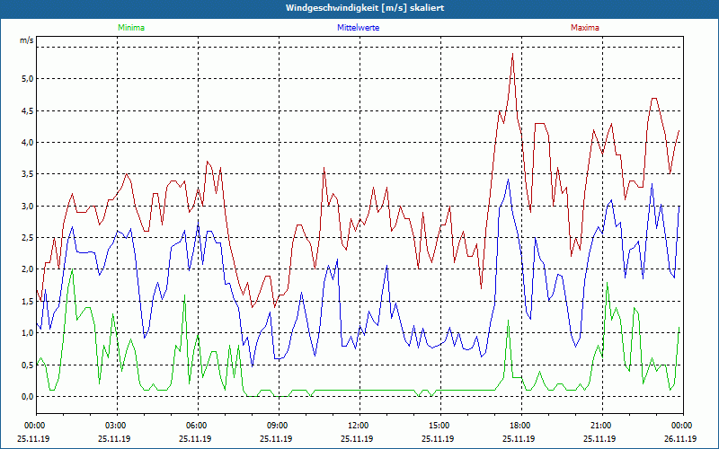Click the 0,5 y-axis value
This screenshot has height=449, width=719.
coord(28,365)
